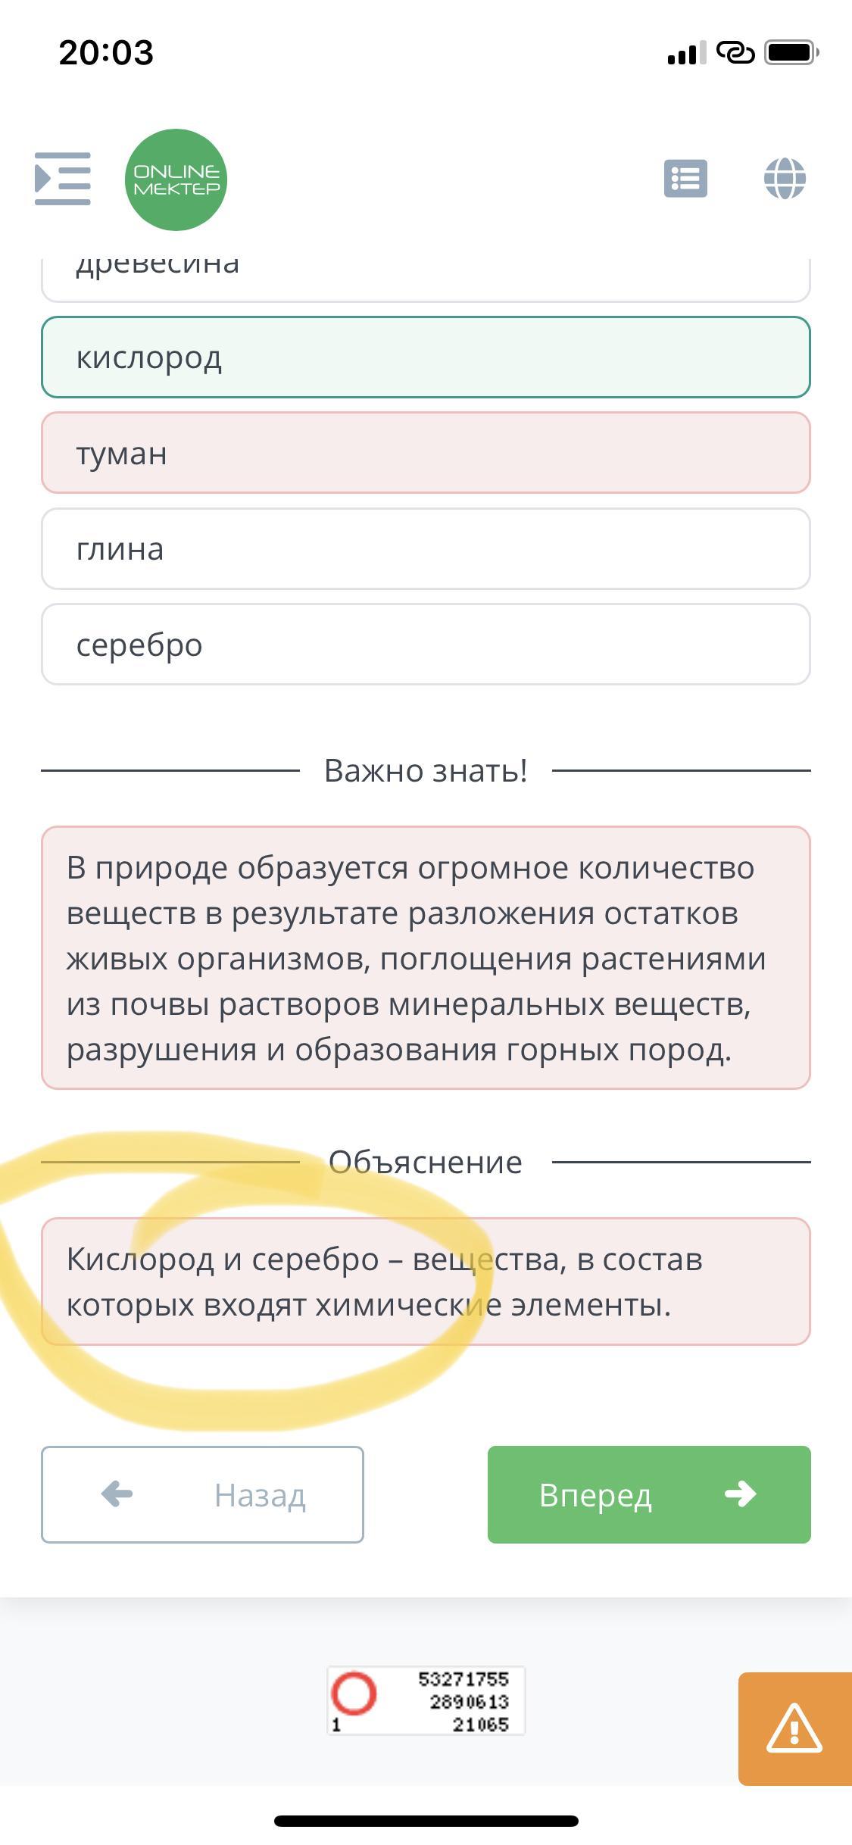This screenshot has height=1845, width=852.
Task: Select the answer option древесина
Action: [x=426, y=274]
